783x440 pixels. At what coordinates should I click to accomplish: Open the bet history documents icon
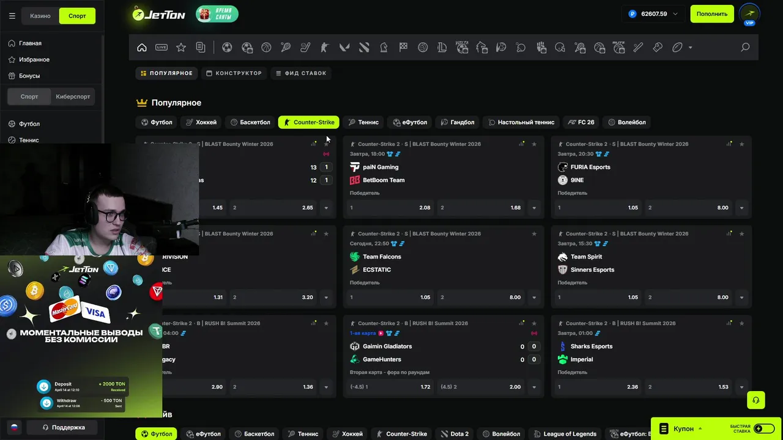(x=201, y=47)
